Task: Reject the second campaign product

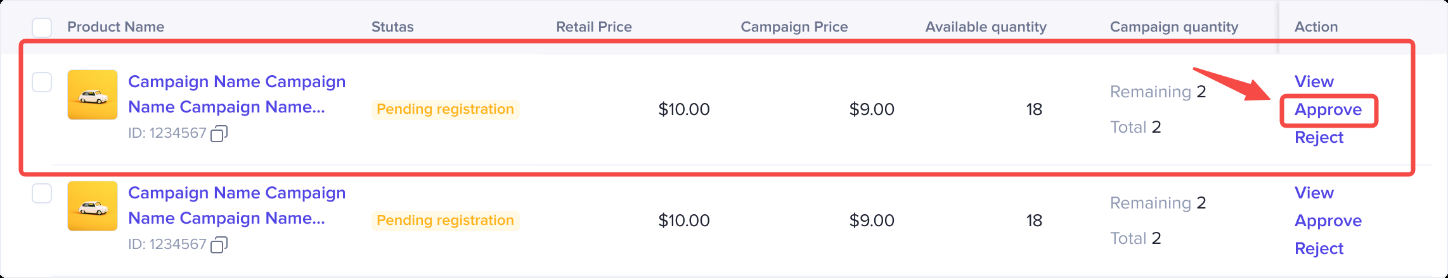Action: click(x=1319, y=249)
